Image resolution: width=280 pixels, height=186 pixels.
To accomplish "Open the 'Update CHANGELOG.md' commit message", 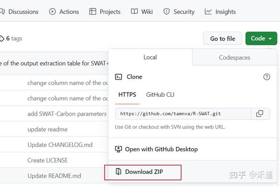I will 60,145.
